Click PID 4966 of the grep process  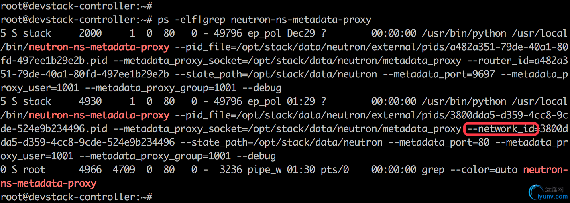pyautogui.click(x=90, y=169)
